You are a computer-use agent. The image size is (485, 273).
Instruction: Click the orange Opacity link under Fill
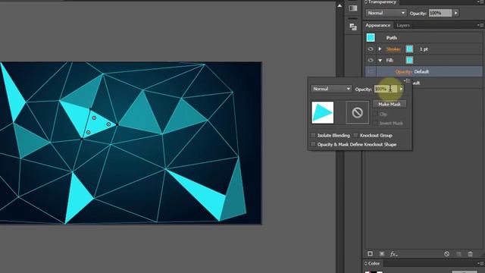[x=403, y=72]
